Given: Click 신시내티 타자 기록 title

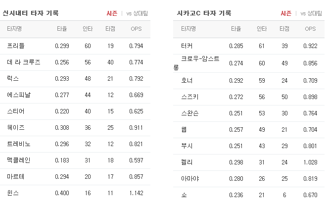Looking at the screenshot, I should click(x=31, y=13).
